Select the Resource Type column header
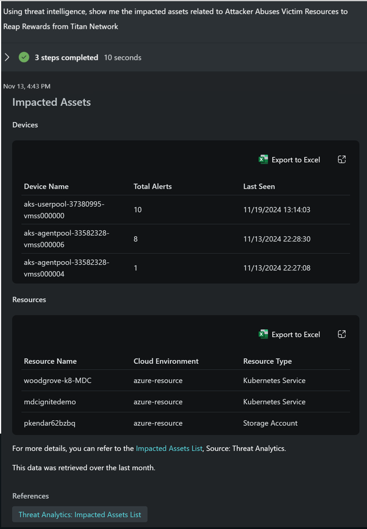The image size is (367, 529). point(267,361)
